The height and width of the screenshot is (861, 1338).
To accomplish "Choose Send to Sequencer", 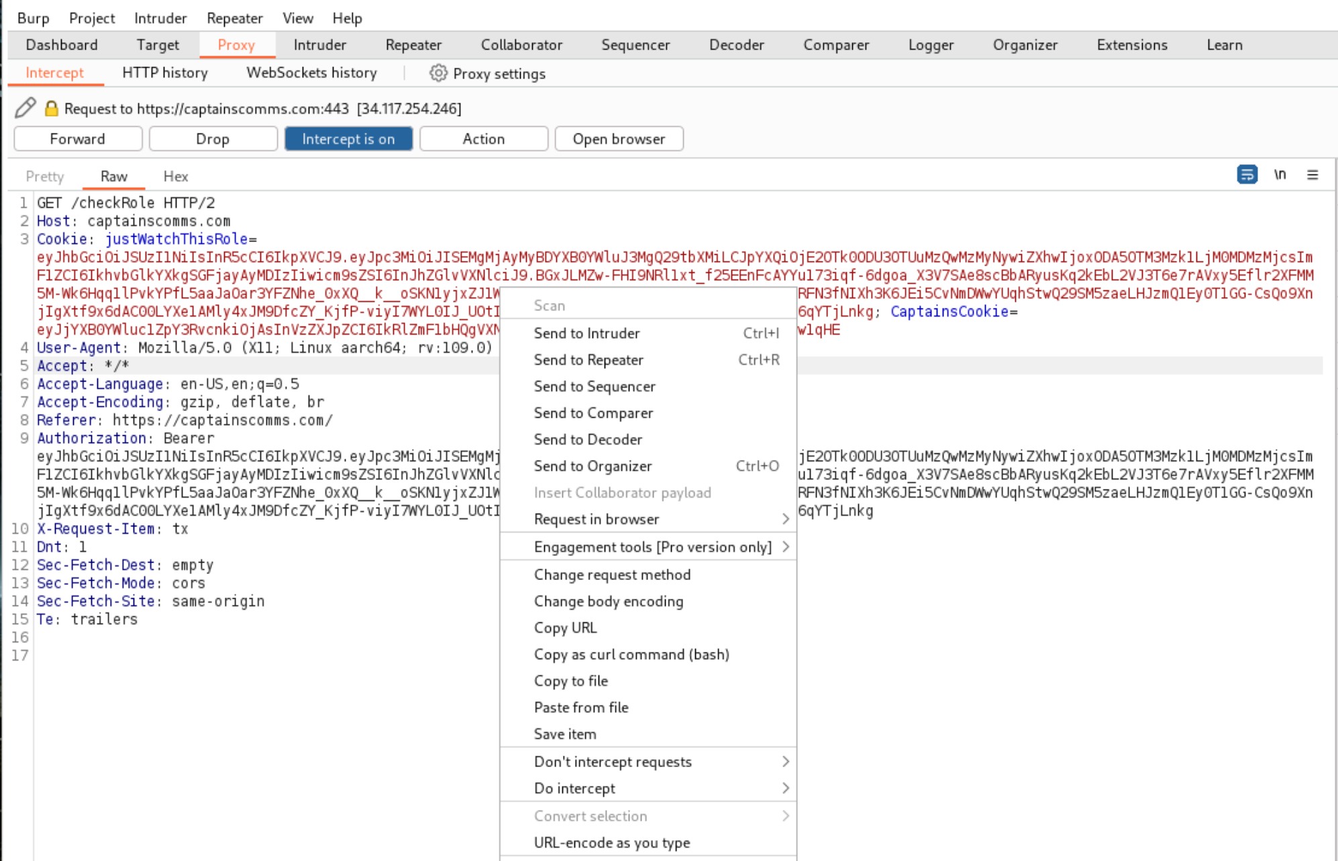I will click(x=648, y=386).
